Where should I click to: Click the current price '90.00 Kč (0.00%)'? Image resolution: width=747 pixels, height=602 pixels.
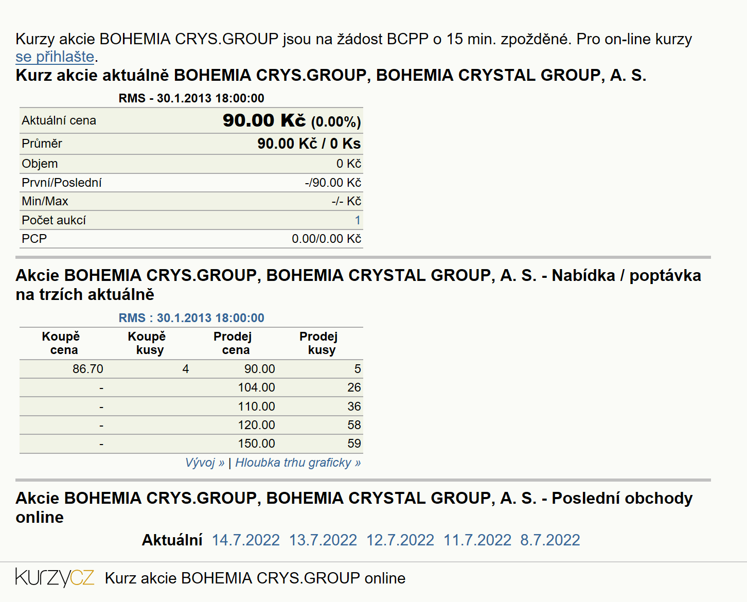[x=292, y=120]
